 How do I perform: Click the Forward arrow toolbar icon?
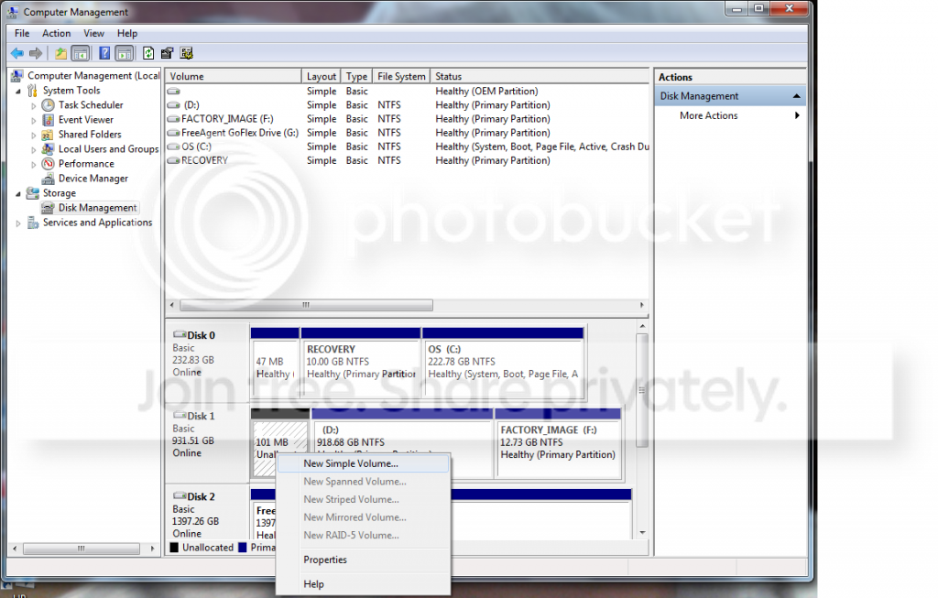[x=36, y=53]
